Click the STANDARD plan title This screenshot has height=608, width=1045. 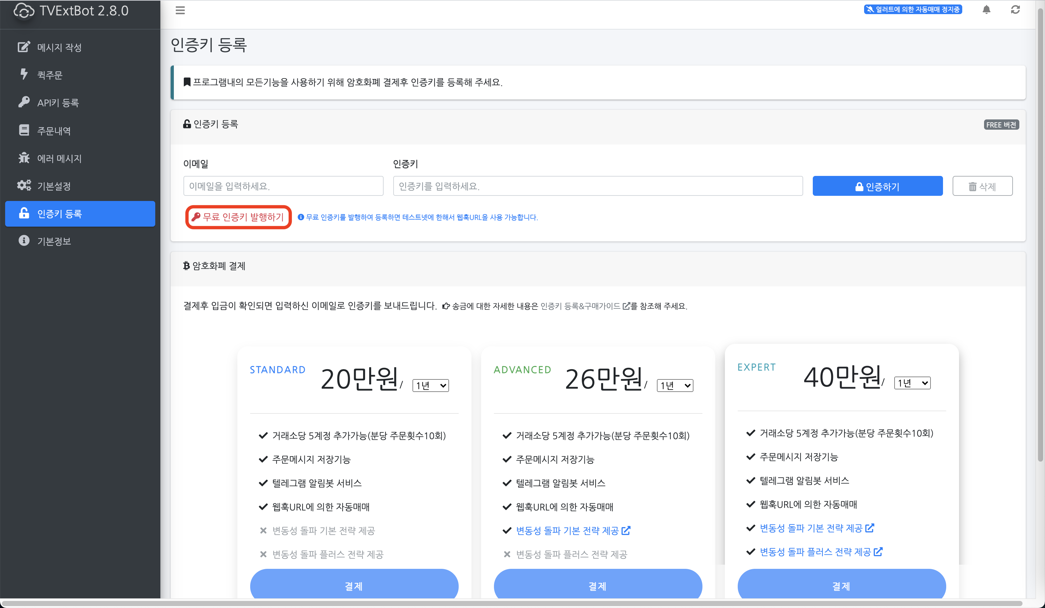(277, 369)
